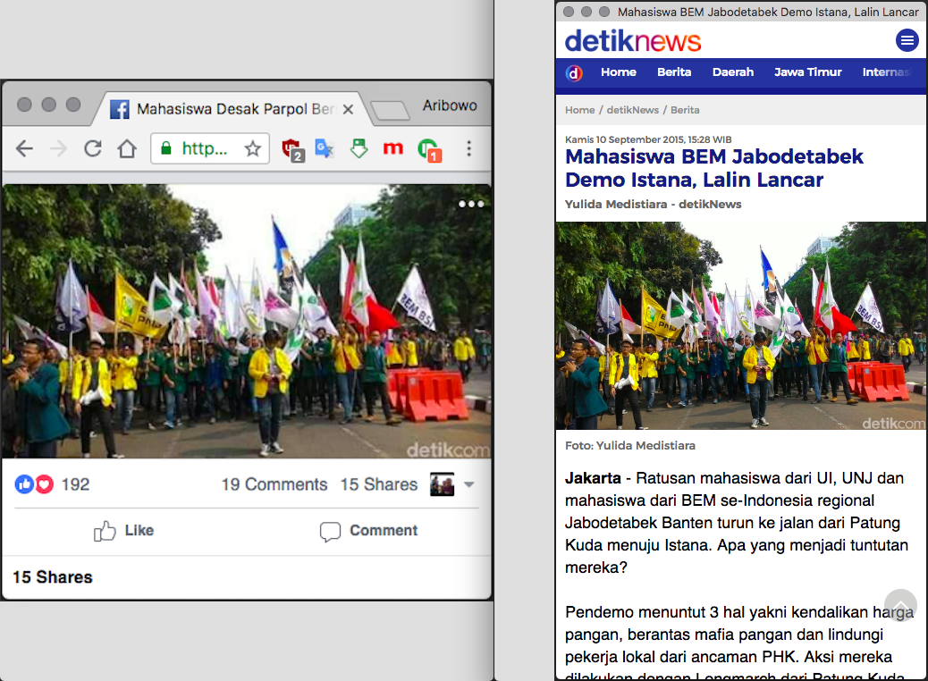
Task: Open Chrome three-dot vertical menu
Action: pyautogui.click(x=468, y=149)
